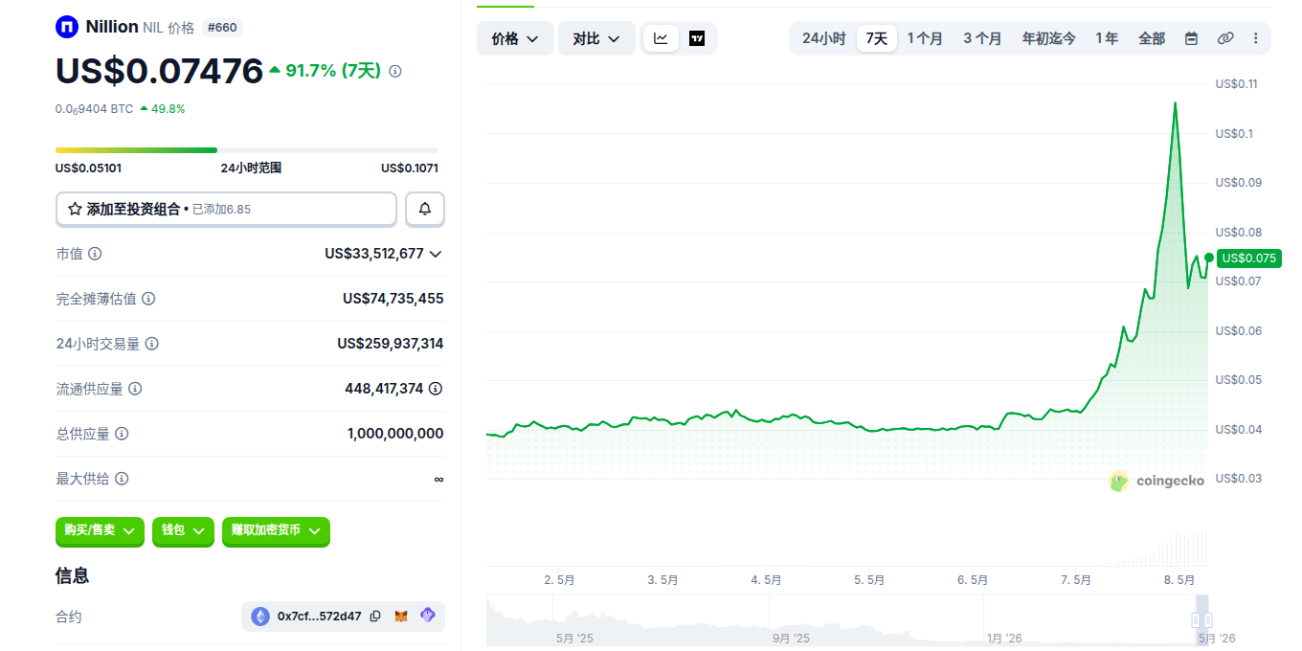Copy the contract address 0x7cf...572d47
This screenshot has height=651, width=1302.
(x=375, y=617)
